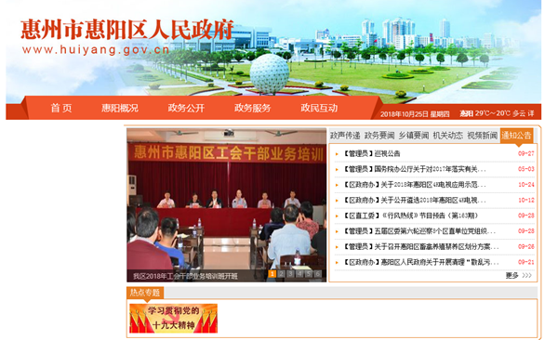The height and width of the screenshot is (340, 558).
Task: Click date 09-26 in the notice list
Action: [x=526, y=246]
